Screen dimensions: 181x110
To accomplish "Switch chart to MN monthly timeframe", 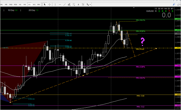I will (39, 5).
